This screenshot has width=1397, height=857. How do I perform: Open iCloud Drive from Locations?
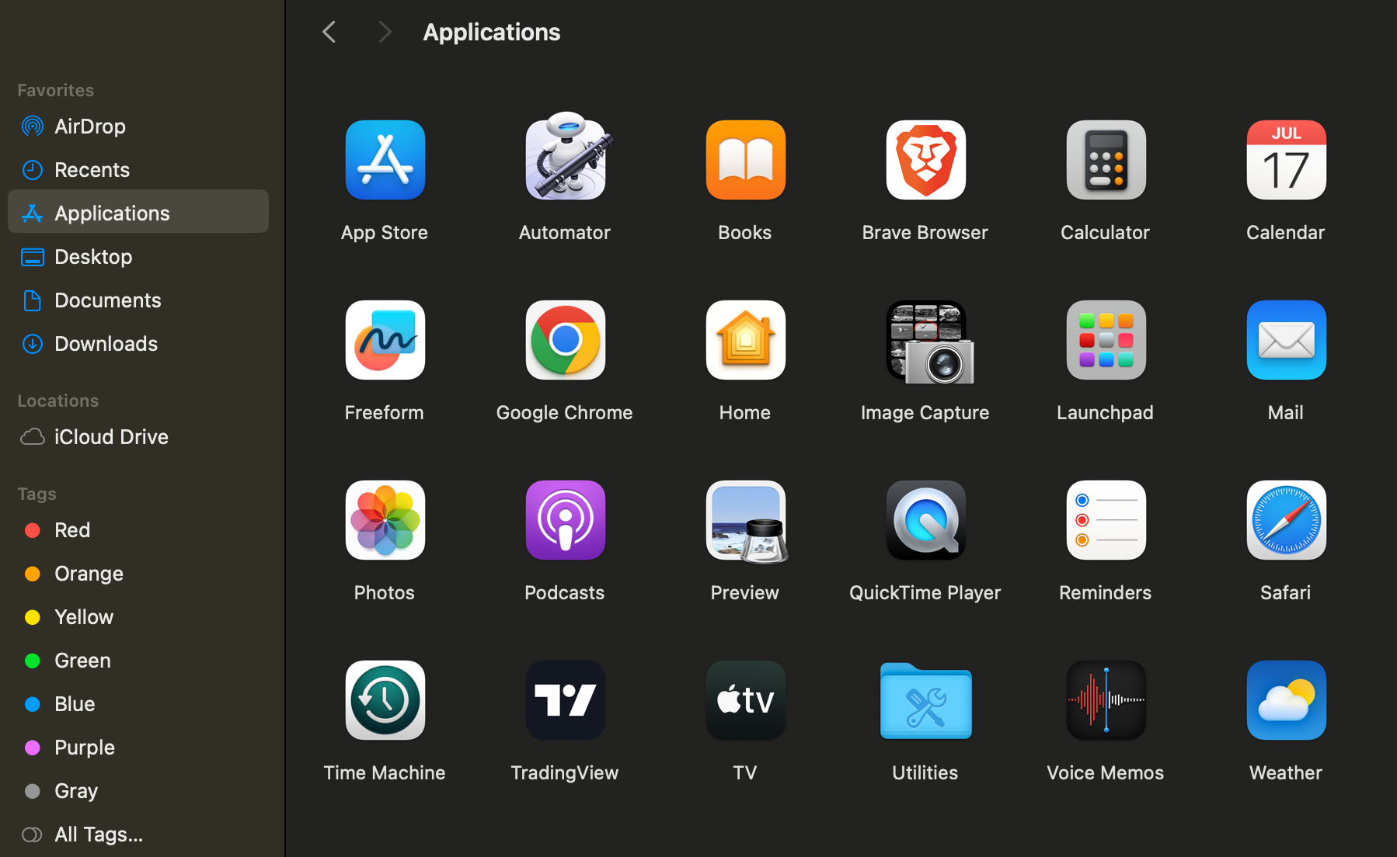coord(111,436)
